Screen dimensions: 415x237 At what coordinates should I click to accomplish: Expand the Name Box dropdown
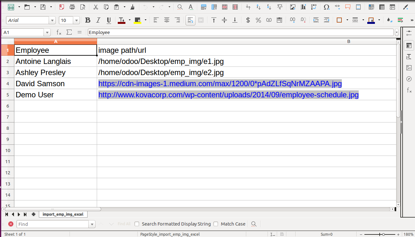pyautogui.click(x=47, y=32)
